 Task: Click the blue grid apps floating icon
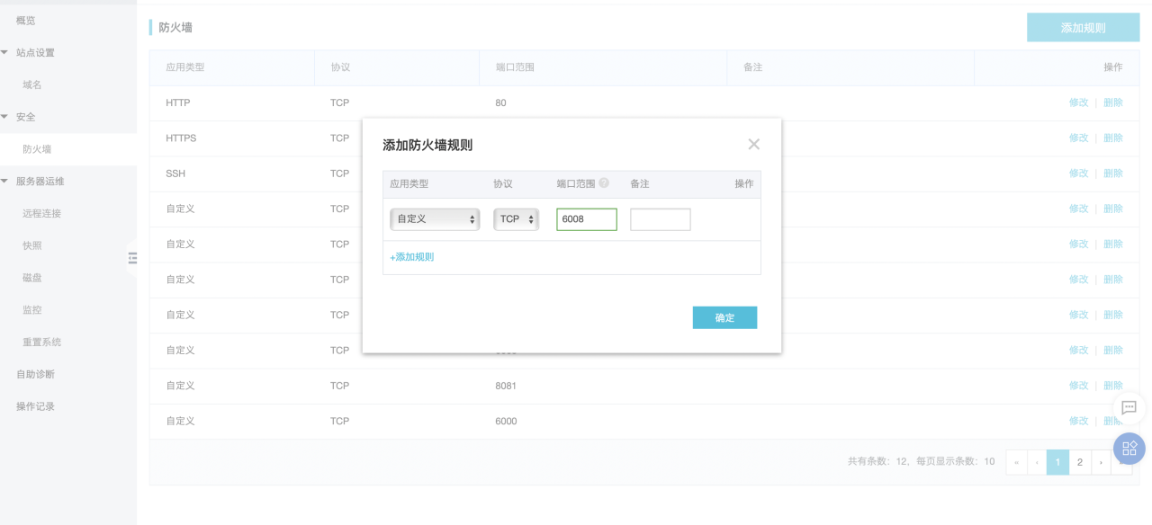click(x=1129, y=448)
